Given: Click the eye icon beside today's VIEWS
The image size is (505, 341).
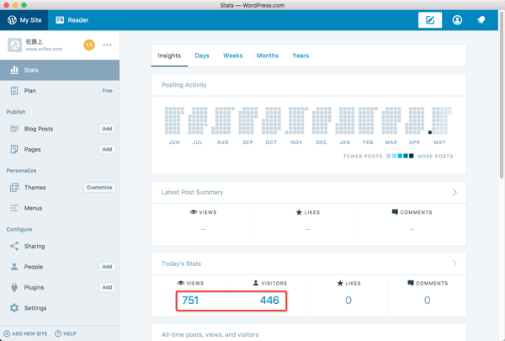Looking at the screenshot, I should coord(181,283).
